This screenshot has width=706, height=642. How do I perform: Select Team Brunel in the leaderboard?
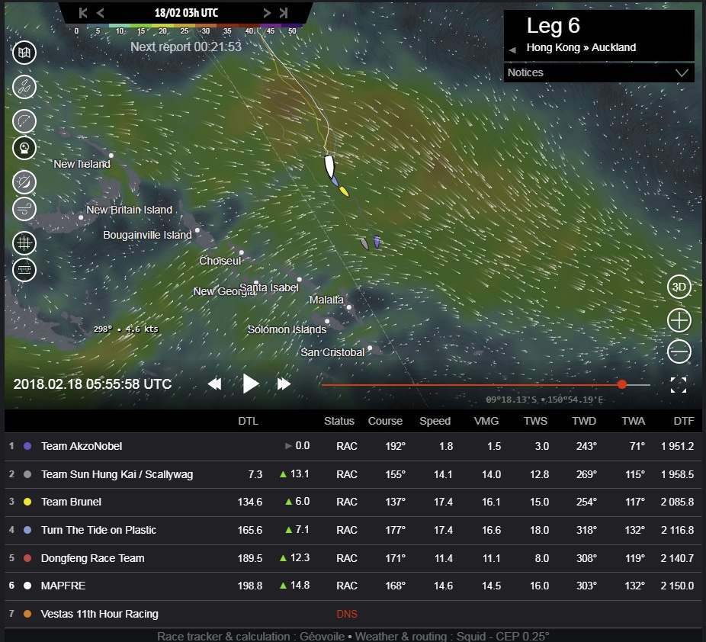353,502
